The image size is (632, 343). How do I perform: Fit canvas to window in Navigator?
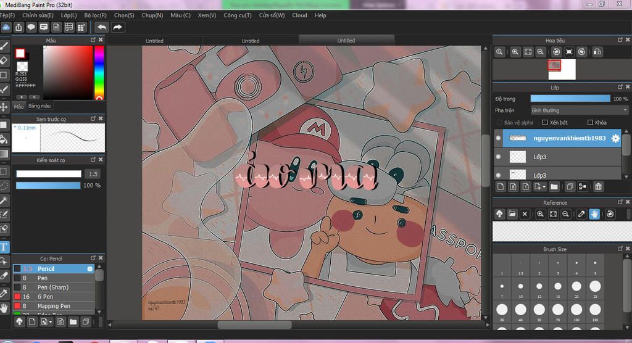[x=528, y=52]
